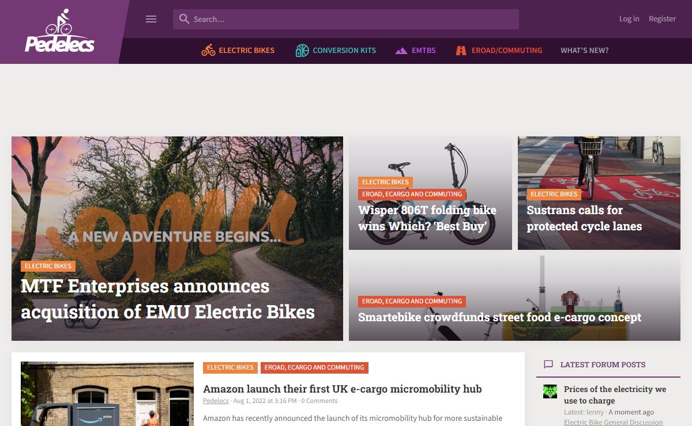Click the search magnifier icon
Viewport: 692px width, 426px height.
(x=184, y=19)
